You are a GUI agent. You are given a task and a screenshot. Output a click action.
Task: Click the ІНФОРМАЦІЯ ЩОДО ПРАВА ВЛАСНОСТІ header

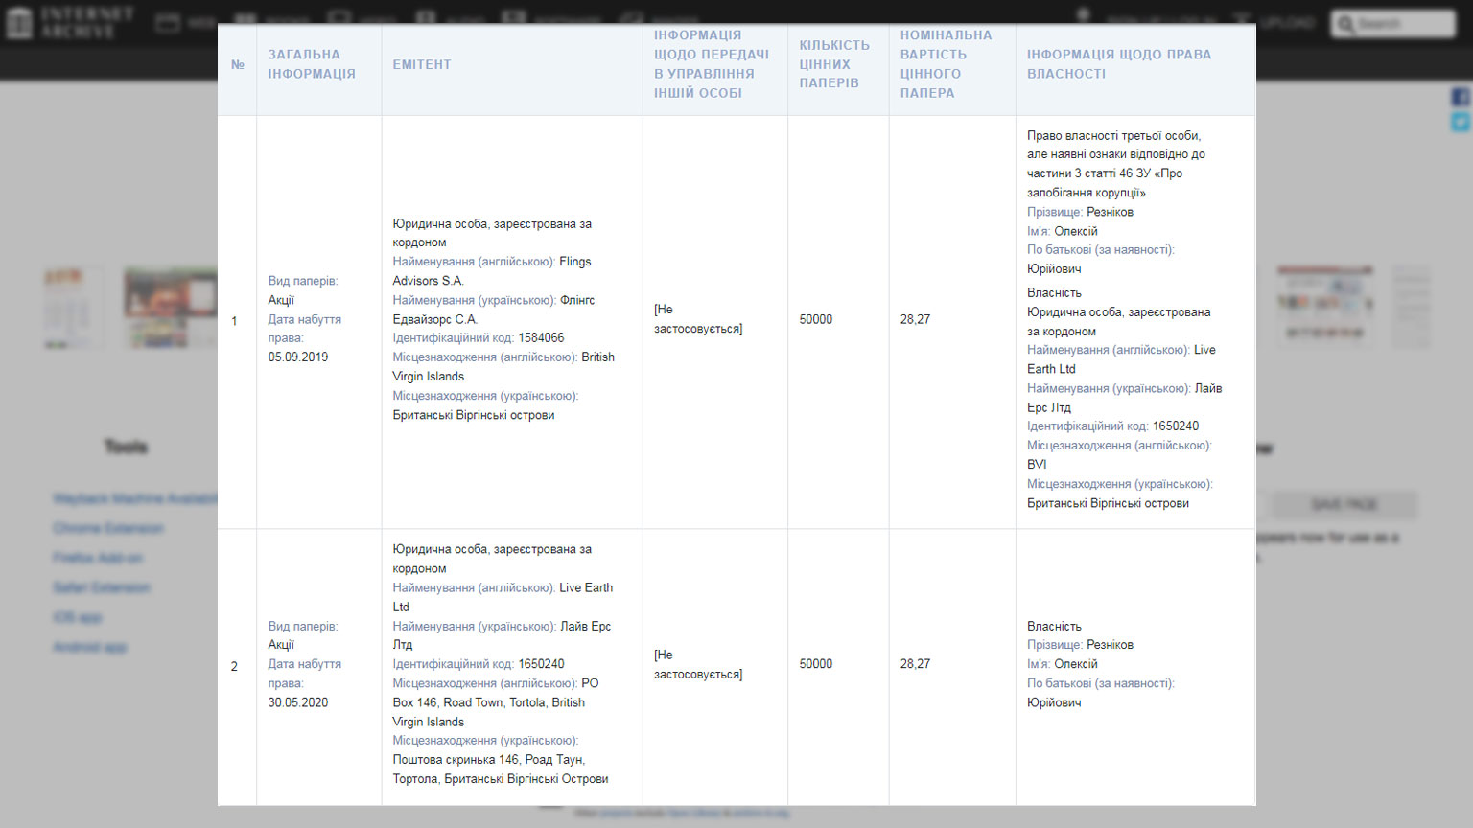point(1119,64)
